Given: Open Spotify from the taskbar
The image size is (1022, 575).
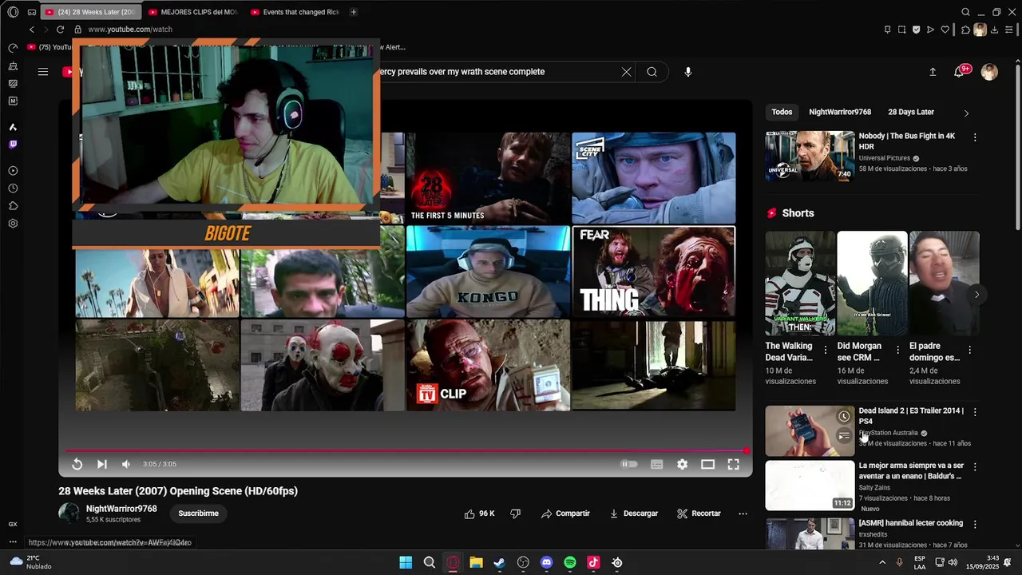Looking at the screenshot, I should [x=570, y=562].
